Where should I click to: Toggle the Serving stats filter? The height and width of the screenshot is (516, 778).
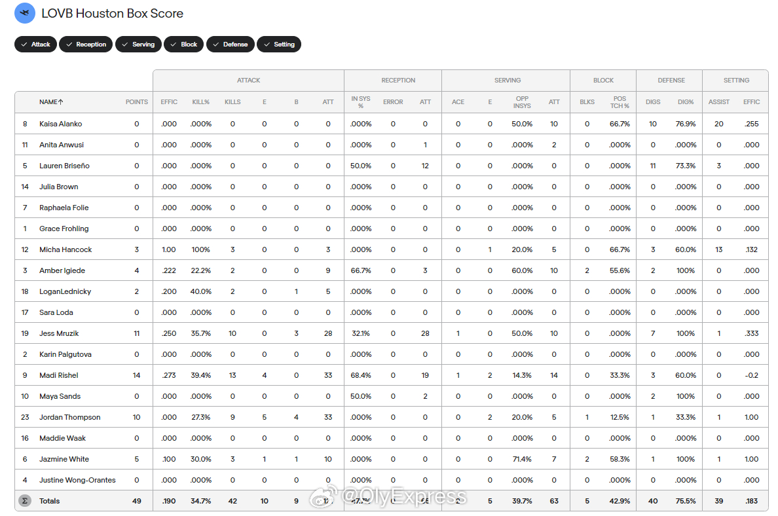coord(138,44)
